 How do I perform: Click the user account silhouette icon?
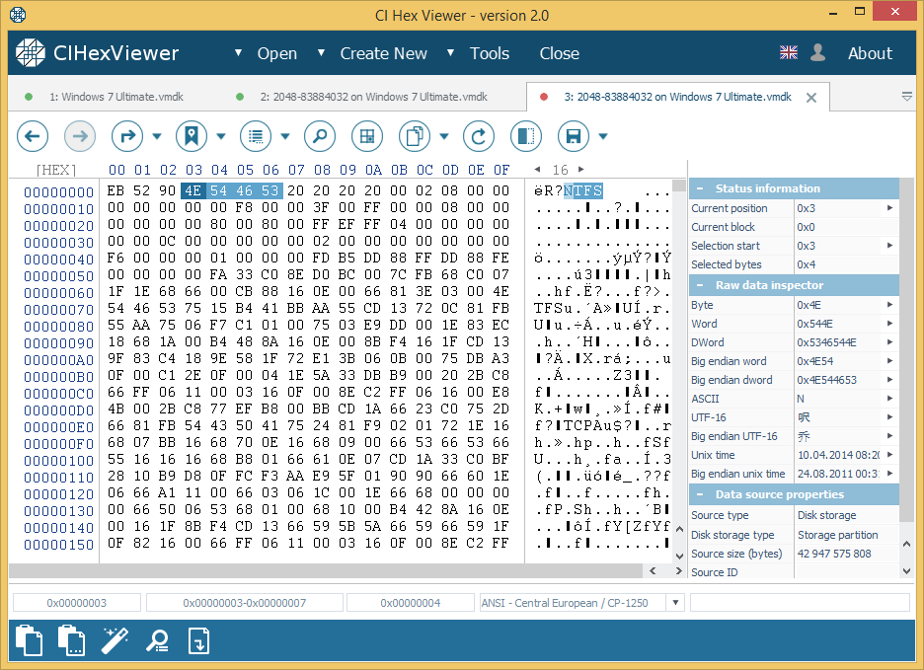[x=817, y=52]
